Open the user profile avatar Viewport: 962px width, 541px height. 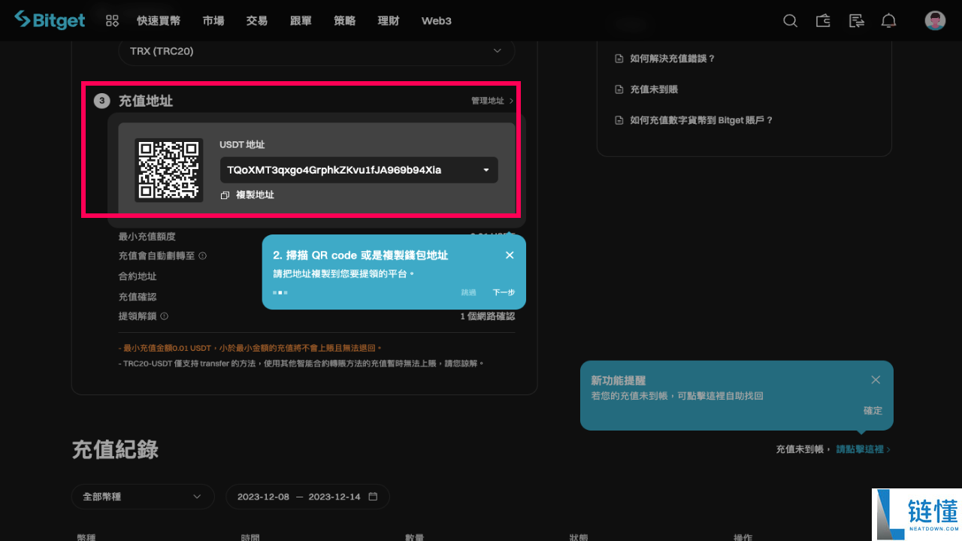click(935, 20)
